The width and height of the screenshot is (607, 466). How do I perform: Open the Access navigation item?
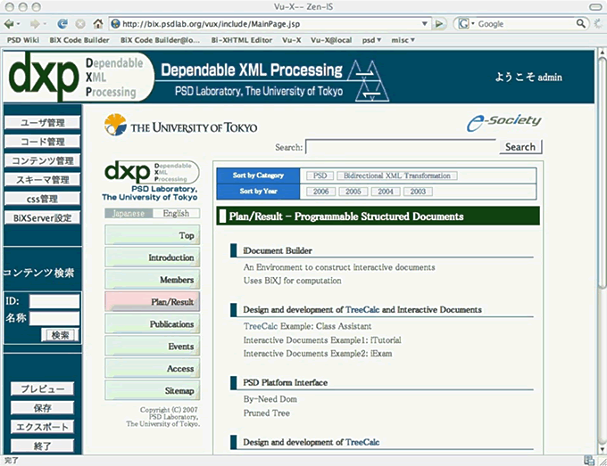coord(152,368)
